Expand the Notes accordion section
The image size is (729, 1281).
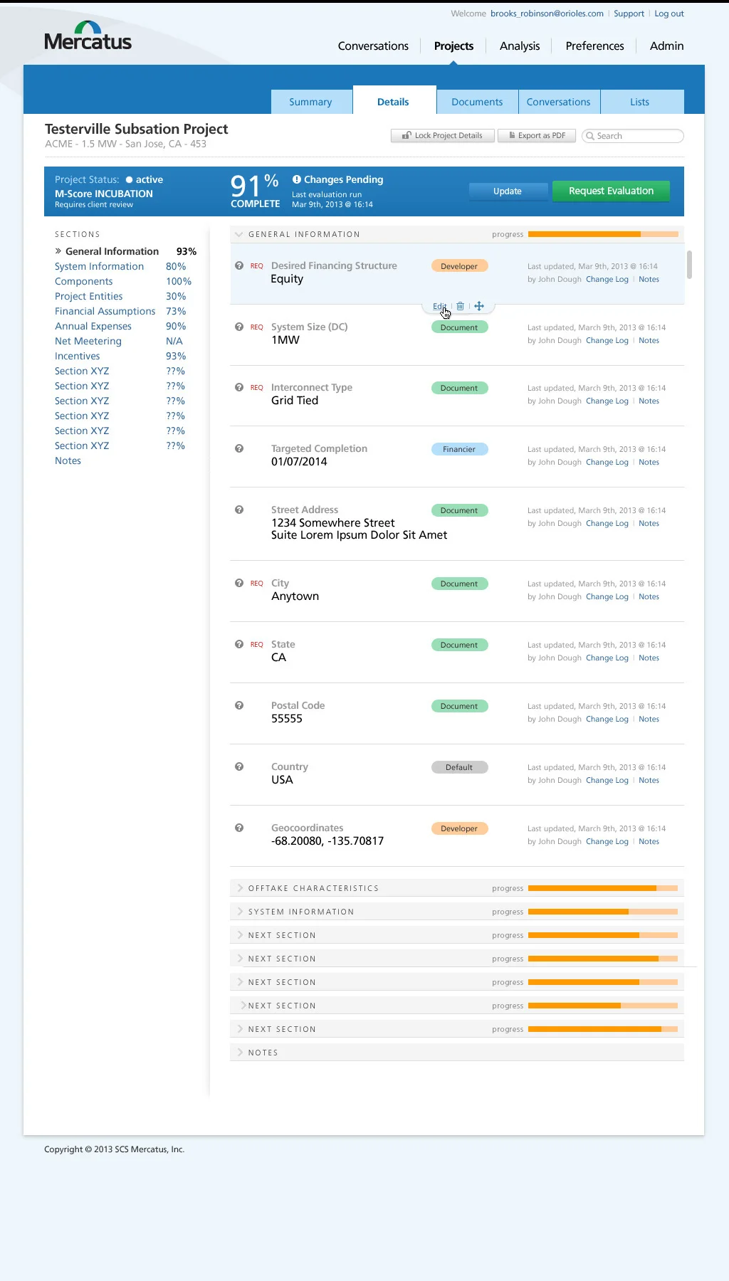coord(240,1053)
